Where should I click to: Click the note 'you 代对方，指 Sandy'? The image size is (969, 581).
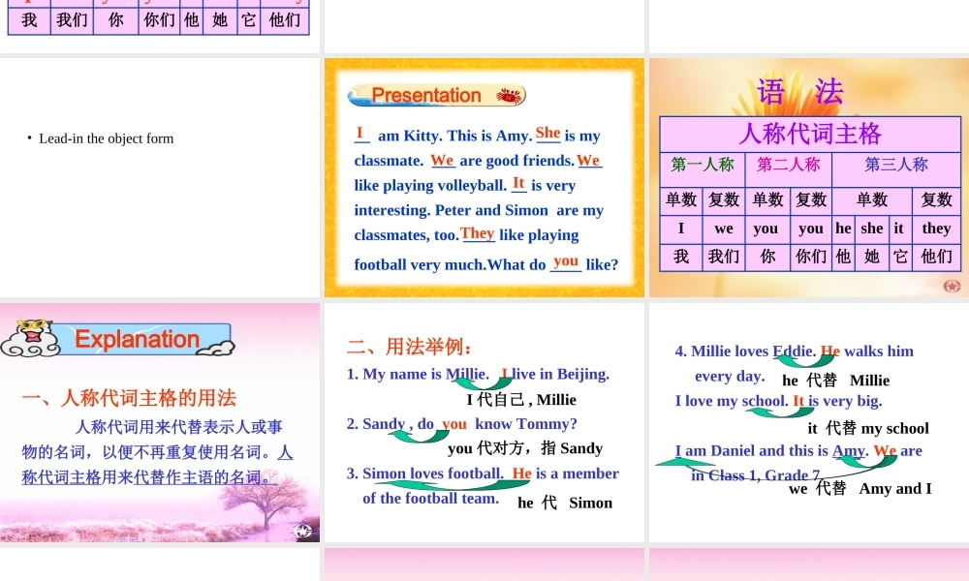coord(525,448)
